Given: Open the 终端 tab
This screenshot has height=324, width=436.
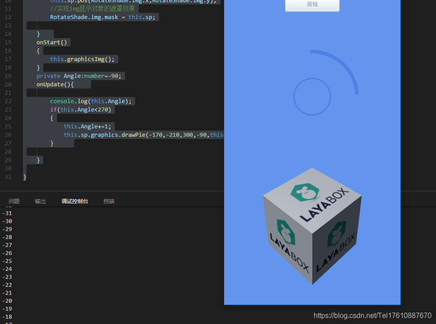Looking at the screenshot, I should pyautogui.click(x=109, y=201).
